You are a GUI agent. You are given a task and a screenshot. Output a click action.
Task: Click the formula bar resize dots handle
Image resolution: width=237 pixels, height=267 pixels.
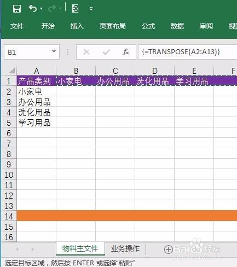point(68,52)
